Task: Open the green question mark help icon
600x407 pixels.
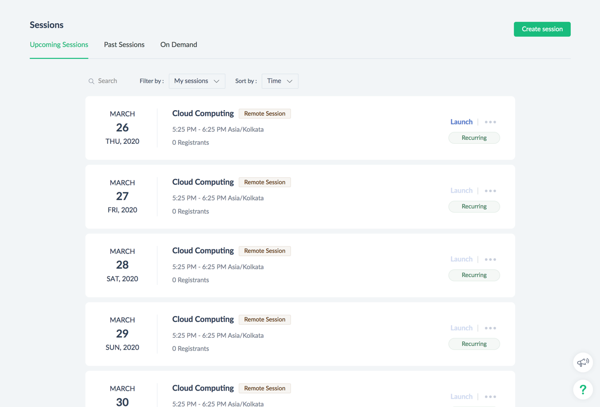Action: [583, 390]
